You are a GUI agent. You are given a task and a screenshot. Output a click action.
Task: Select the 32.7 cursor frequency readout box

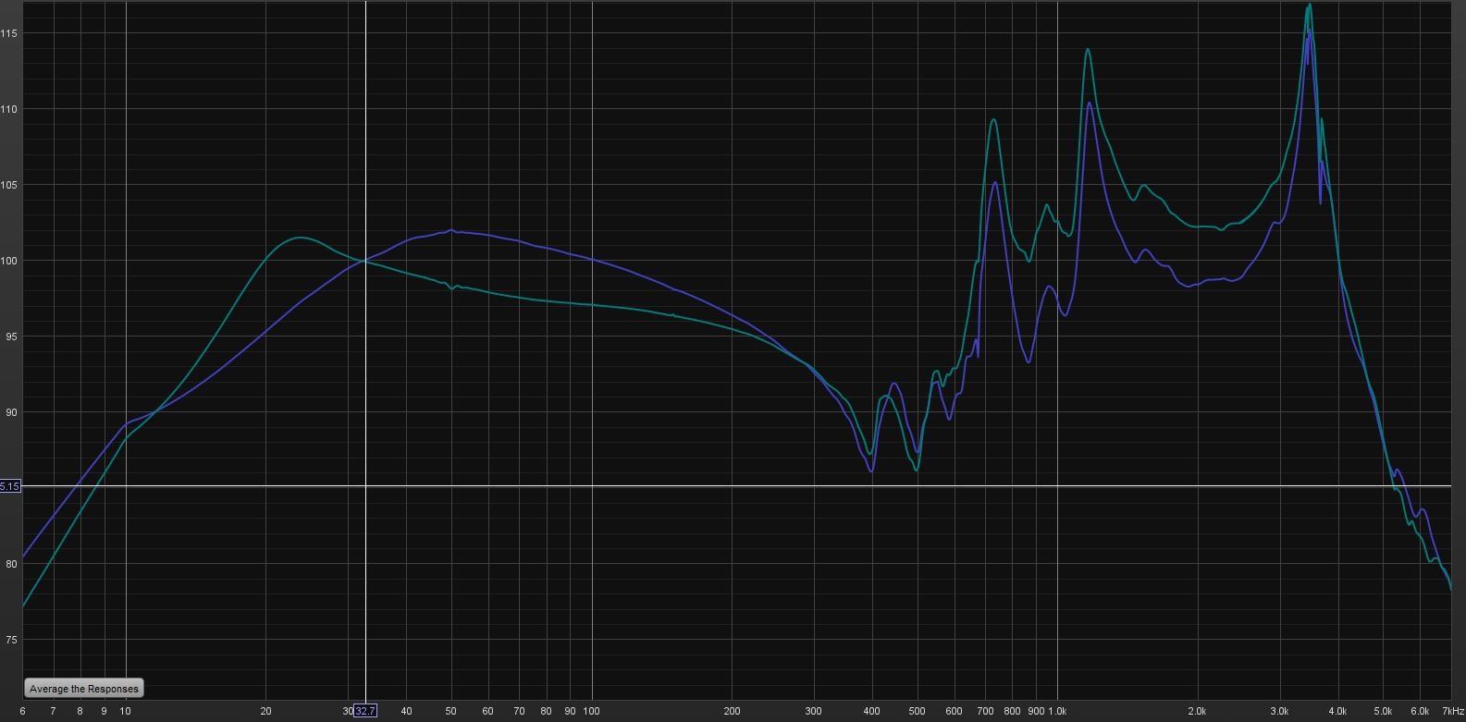365,711
